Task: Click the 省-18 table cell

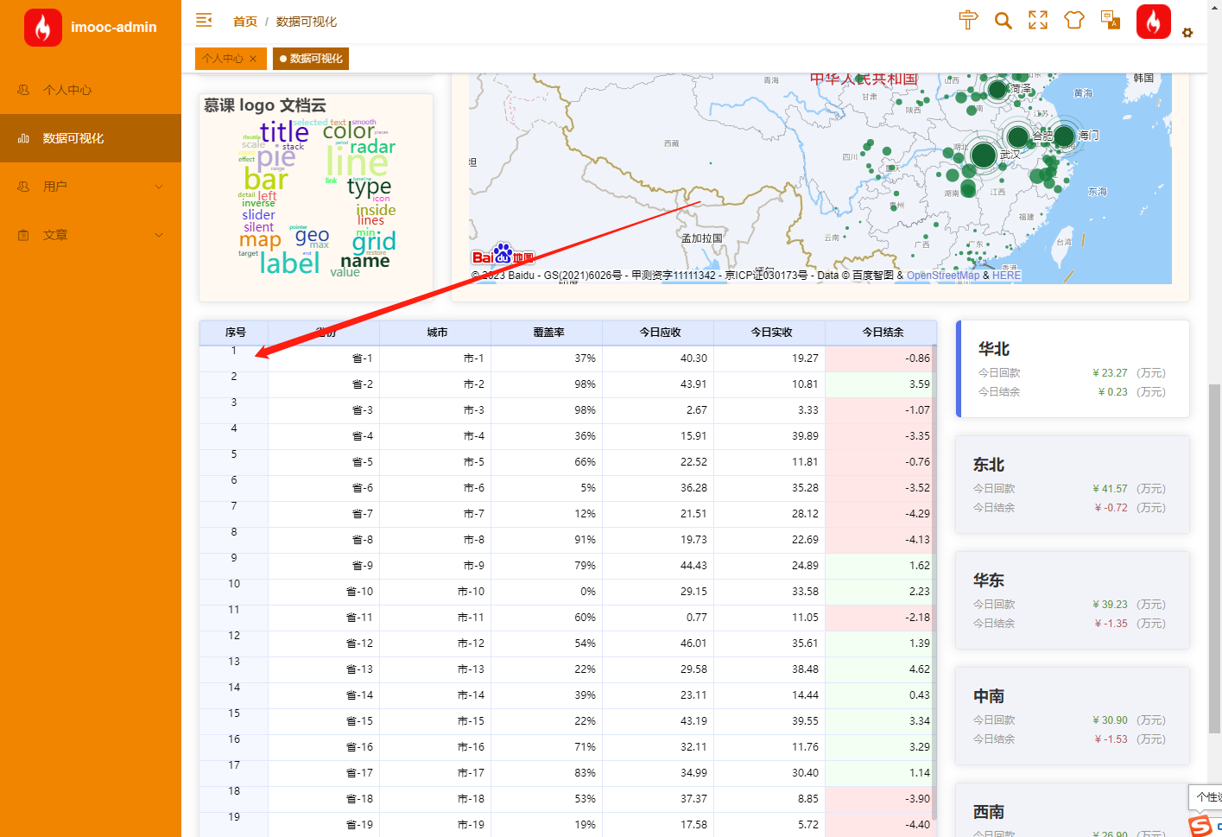Action: [325, 799]
